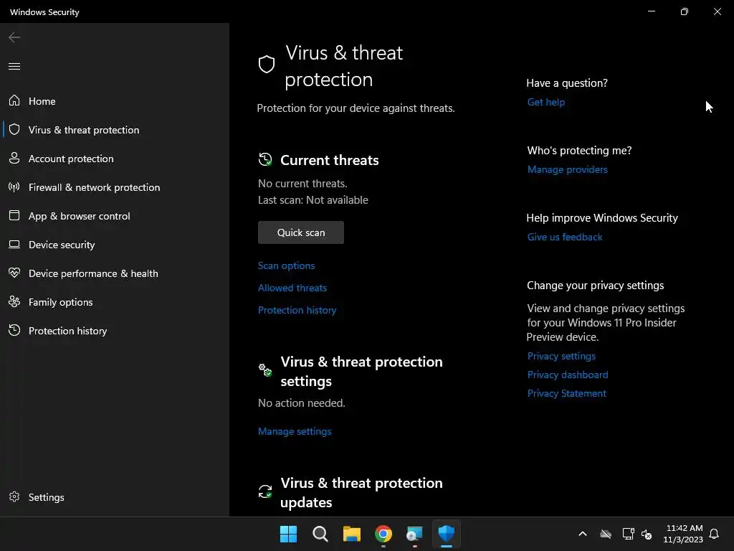Viewport: 734px width, 551px height.
Task: Select Protection history in the sidebar
Action: [x=67, y=331]
